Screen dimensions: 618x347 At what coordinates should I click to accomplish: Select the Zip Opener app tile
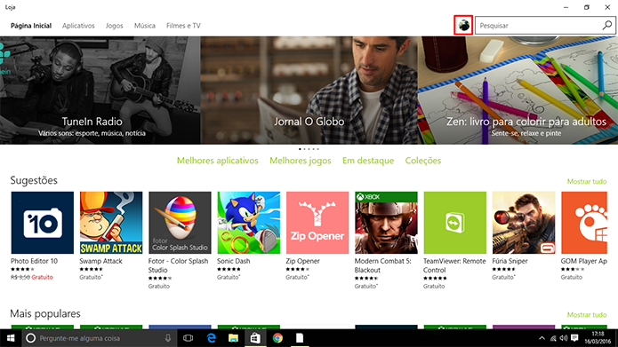(x=317, y=223)
